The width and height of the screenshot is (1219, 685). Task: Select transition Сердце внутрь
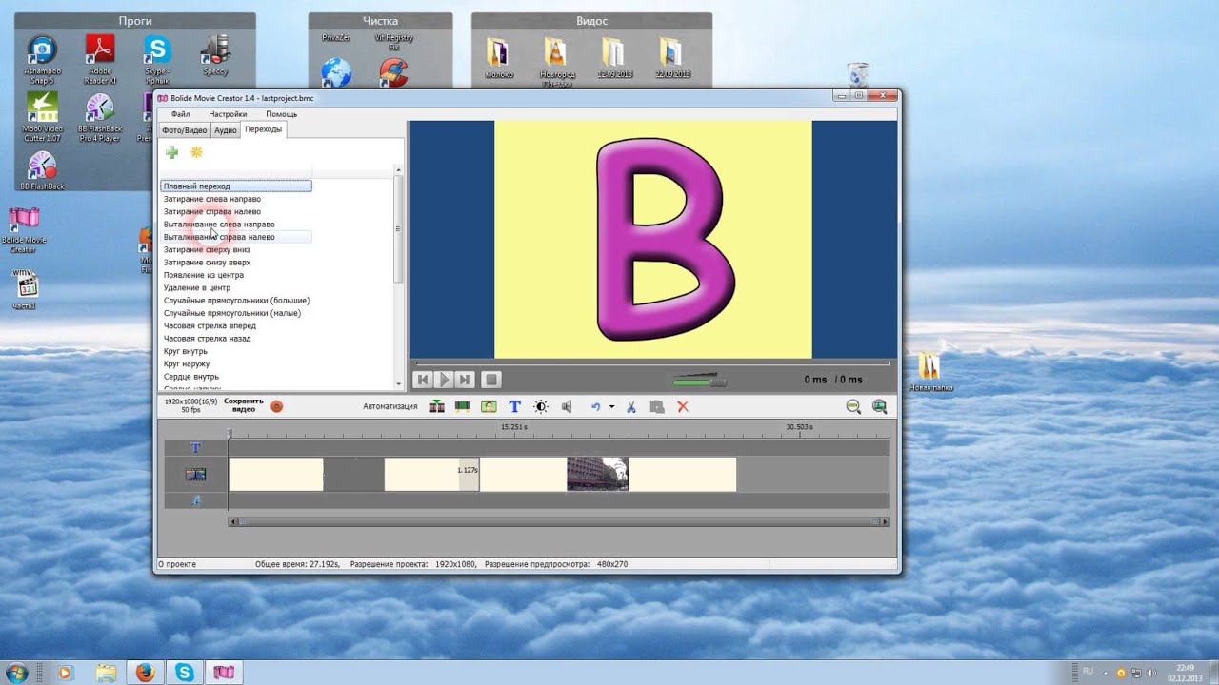point(191,377)
